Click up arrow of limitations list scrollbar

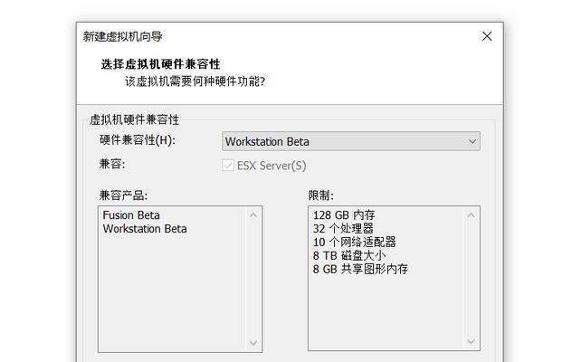(x=471, y=214)
